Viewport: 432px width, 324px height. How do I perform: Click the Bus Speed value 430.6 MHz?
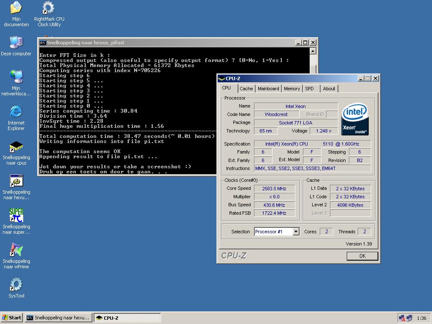pos(274,205)
